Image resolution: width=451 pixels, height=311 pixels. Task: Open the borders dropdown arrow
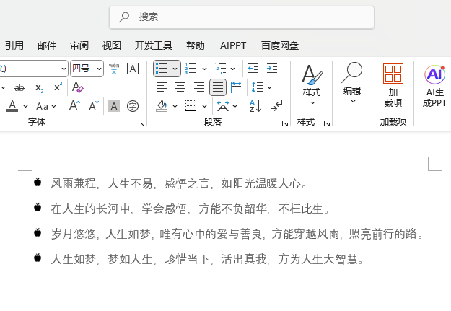(204, 106)
